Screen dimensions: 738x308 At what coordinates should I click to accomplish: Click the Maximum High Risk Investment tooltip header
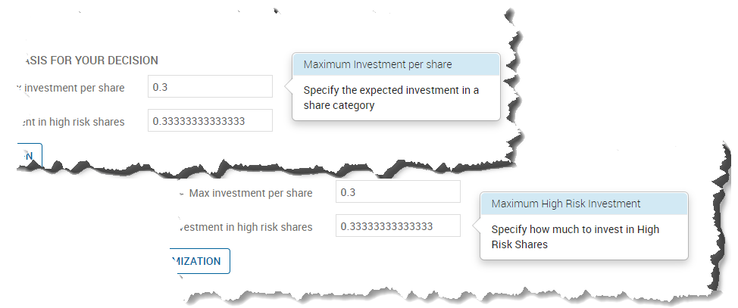583,204
